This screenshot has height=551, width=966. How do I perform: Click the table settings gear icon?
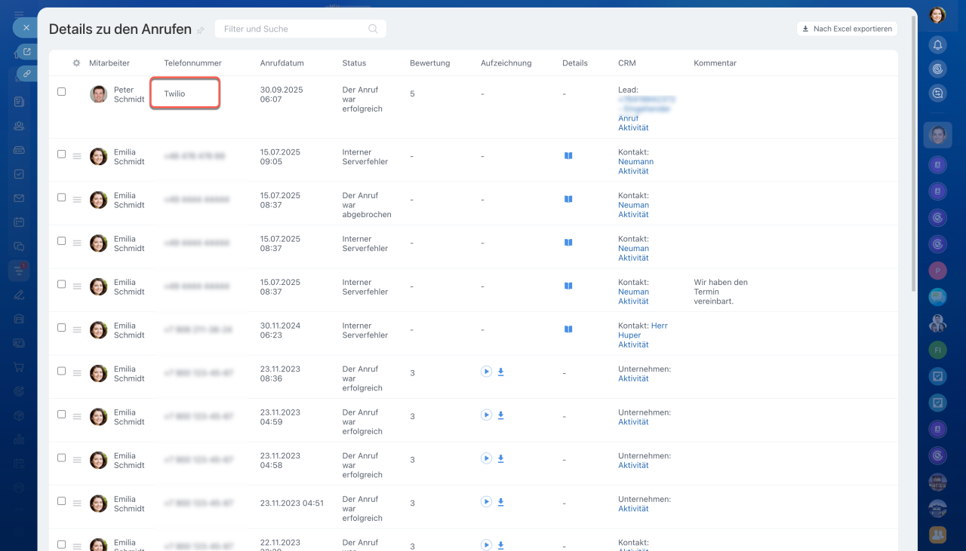[x=76, y=63]
